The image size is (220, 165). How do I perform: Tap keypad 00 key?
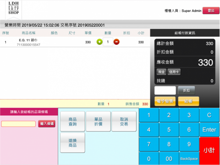(x=169, y=159)
